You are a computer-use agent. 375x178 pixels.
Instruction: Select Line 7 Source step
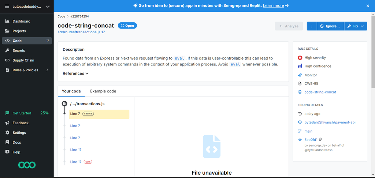coord(99,114)
